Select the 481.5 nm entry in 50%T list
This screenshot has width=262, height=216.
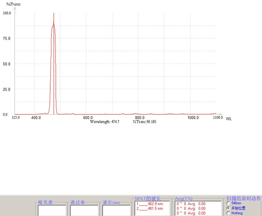tap(150, 208)
